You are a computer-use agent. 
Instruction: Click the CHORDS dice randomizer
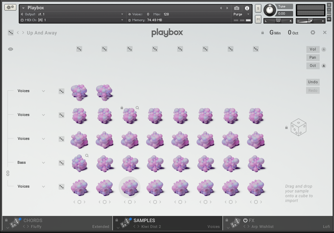click(15, 223)
